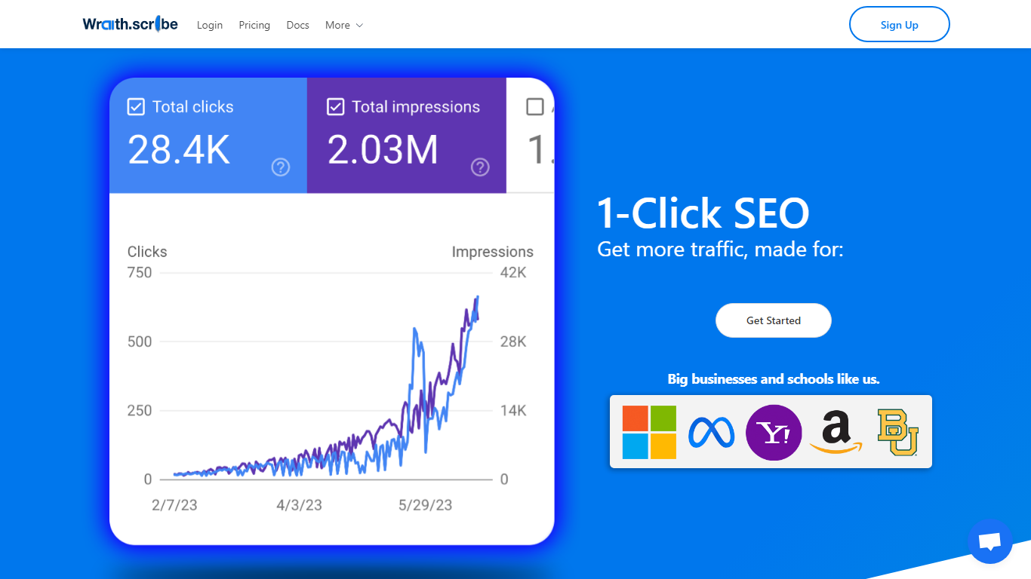Click the 1-Click SEO heading

pyautogui.click(x=703, y=213)
